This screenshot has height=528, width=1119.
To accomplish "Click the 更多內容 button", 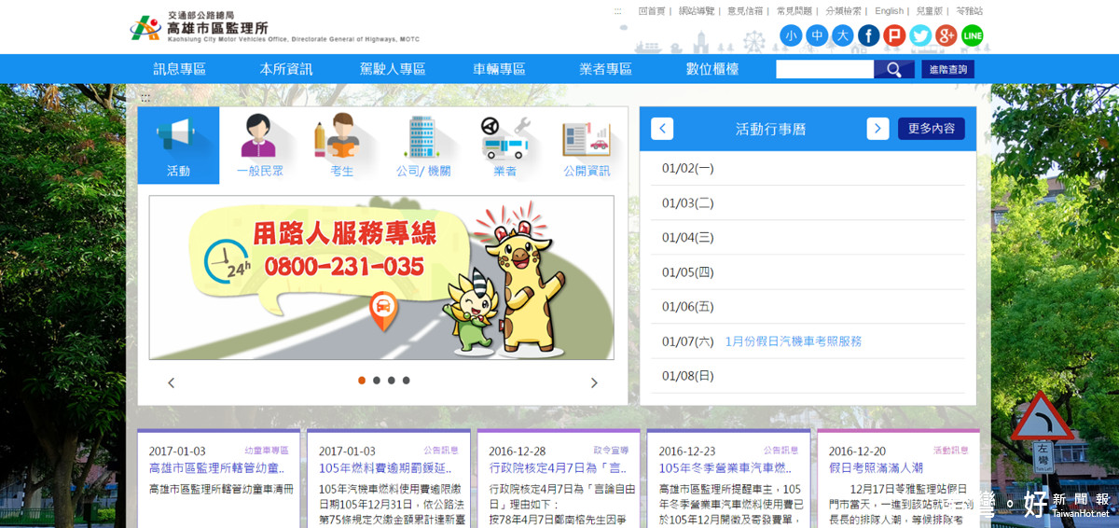I will (932, 129).
